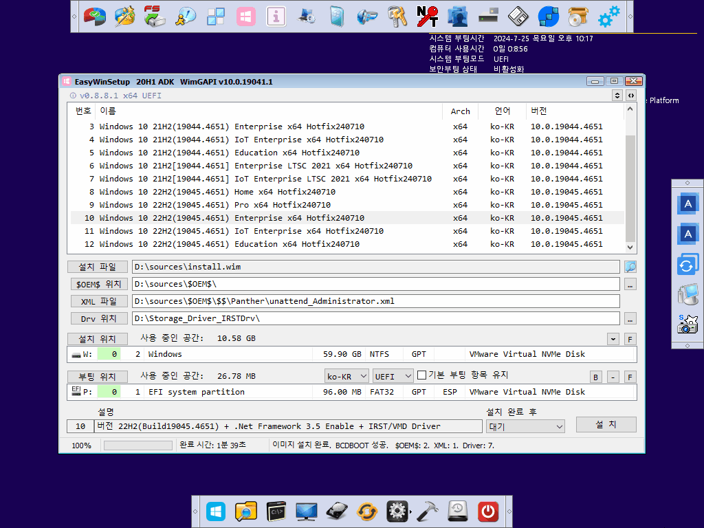Image resolution: width=704 pixels, height=528 pixels.
Task: Launch the colored pie-chart partition tool
Action: [94, 16]
